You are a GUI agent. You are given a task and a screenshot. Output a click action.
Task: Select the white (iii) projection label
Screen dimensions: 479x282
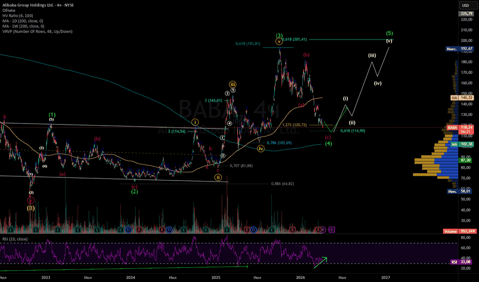point(372,55)
